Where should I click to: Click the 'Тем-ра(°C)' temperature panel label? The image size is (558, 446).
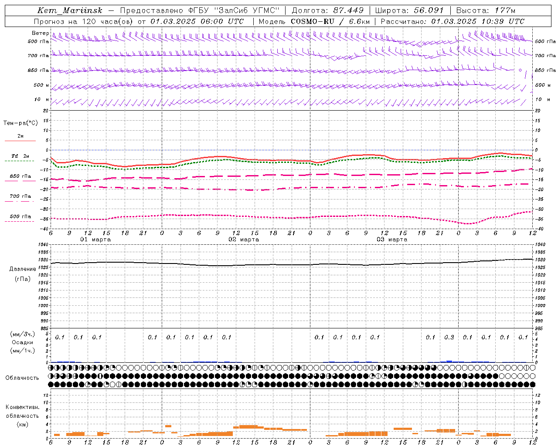pos(20,123)
